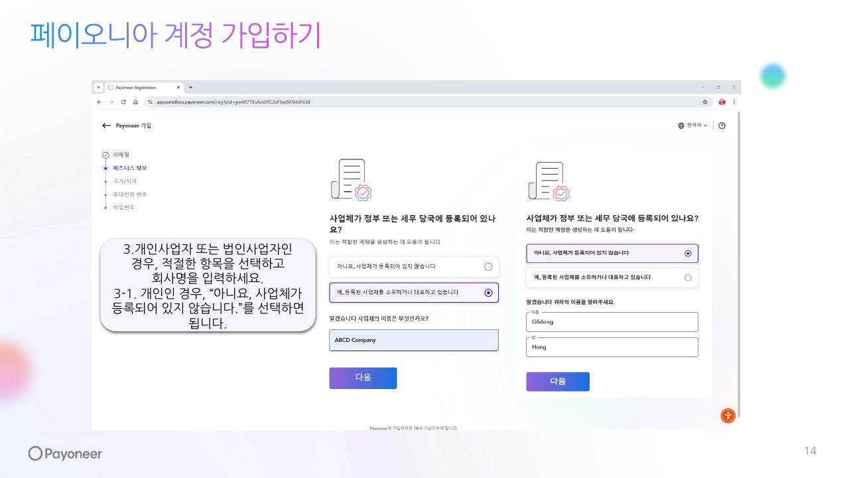Click the address bar URL
This screenshot has width=849, height=478.
(233, 102)
